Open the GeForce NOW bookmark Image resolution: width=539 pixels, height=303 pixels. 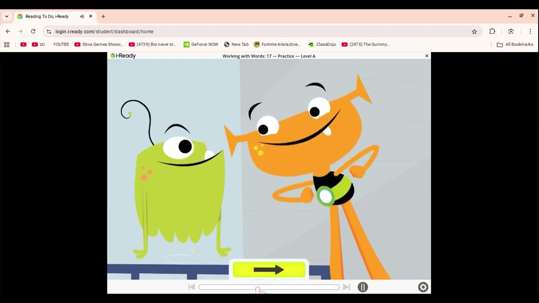click(x=201, y=44)
